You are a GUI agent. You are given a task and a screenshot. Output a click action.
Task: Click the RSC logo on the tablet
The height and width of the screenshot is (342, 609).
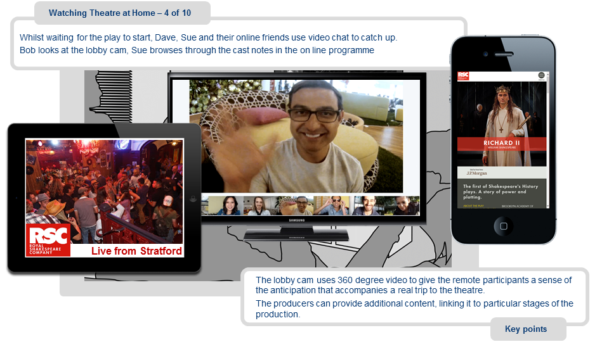tap(48, 240)
